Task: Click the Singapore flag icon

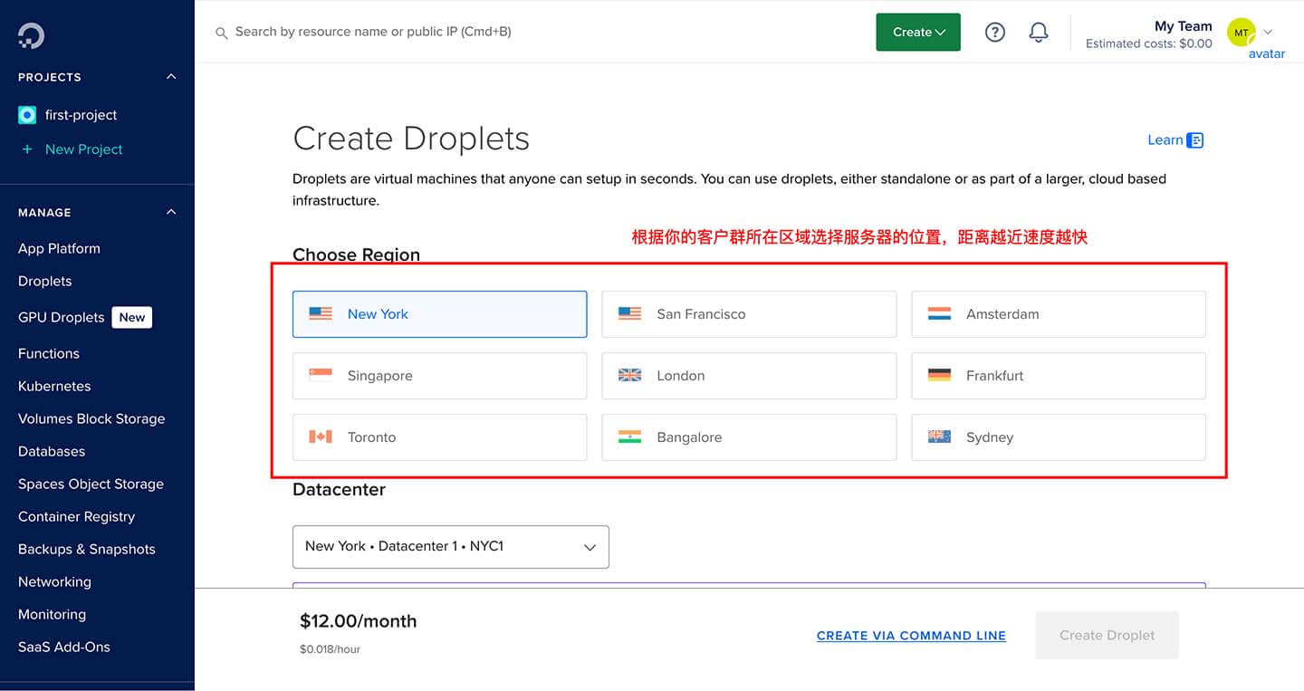Action: coord(321,376)
